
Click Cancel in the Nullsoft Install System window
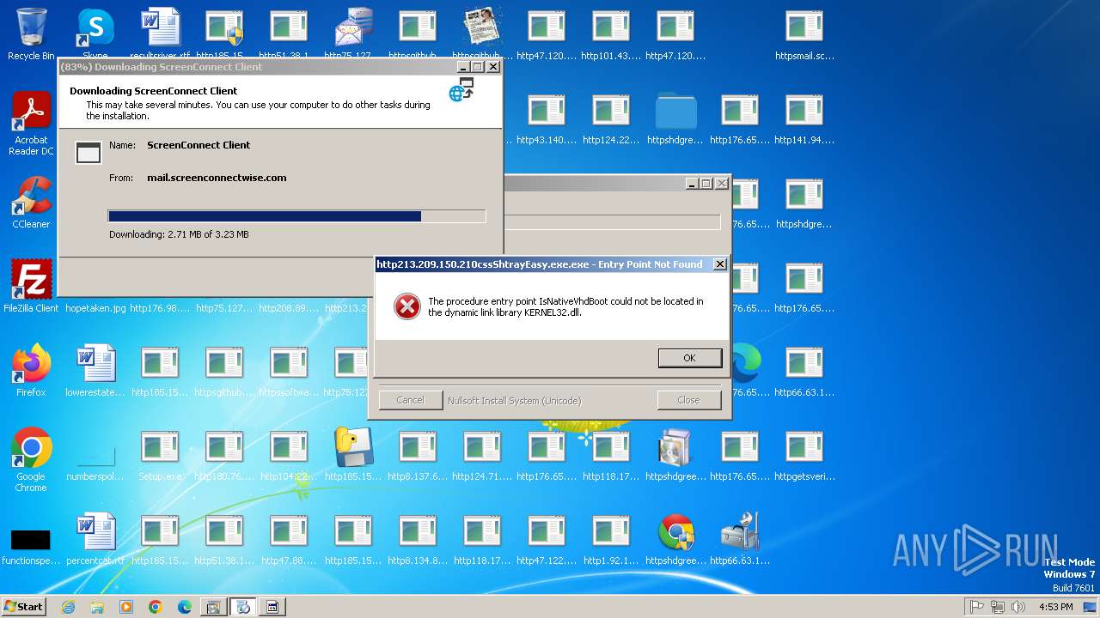[411, 400]
